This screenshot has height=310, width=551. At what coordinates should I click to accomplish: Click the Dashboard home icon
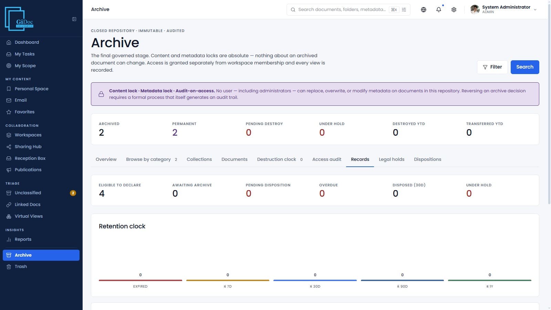click(9, 42)
